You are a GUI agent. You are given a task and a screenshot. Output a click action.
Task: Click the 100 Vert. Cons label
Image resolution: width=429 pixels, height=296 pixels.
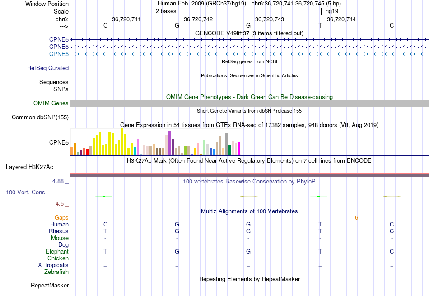pos(25,192)
